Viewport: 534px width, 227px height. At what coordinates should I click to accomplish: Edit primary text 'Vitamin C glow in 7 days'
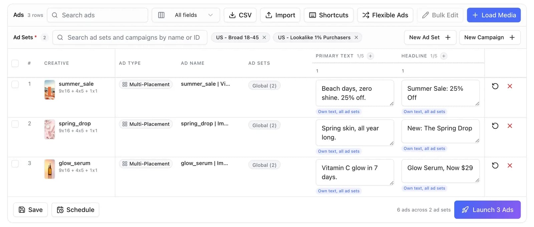tap(355, 173)
